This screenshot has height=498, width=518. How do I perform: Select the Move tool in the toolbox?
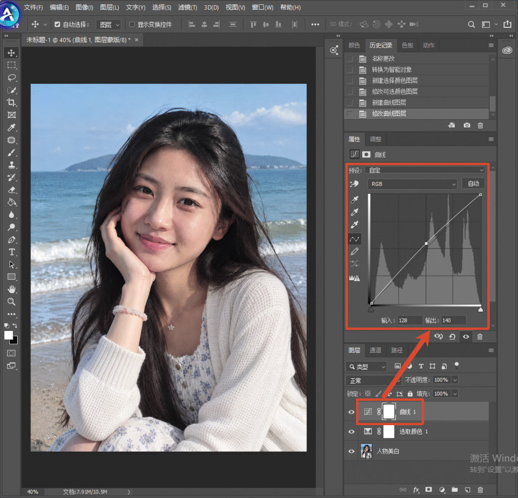point(12,53)
